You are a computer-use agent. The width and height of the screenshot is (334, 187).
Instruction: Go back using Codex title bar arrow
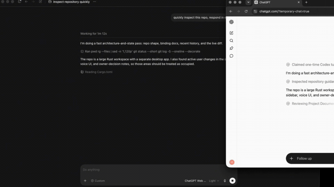click(26, 2)
